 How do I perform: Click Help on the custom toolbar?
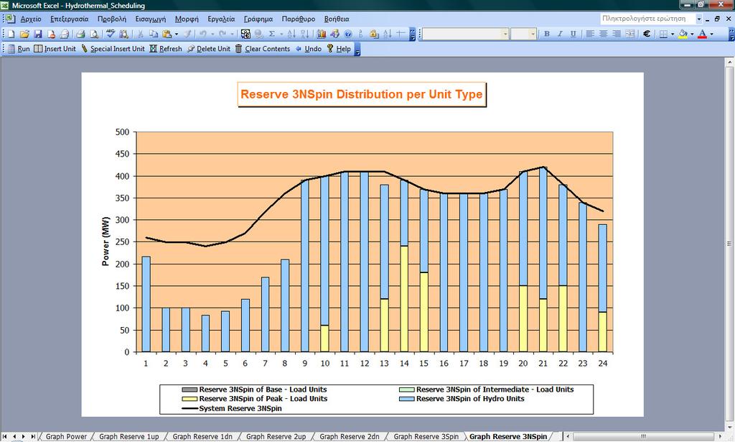[x=339, y=49]
